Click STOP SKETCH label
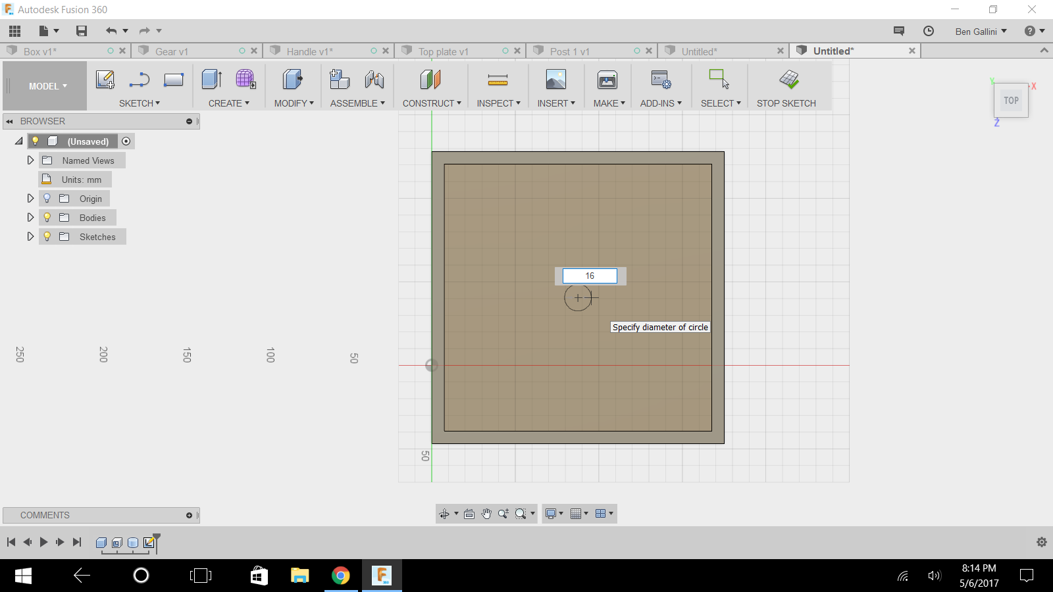Screen dimensions: 1053x592 tap(786, 103)
